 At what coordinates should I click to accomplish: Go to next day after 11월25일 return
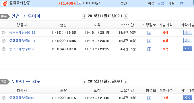click(126, 82)
